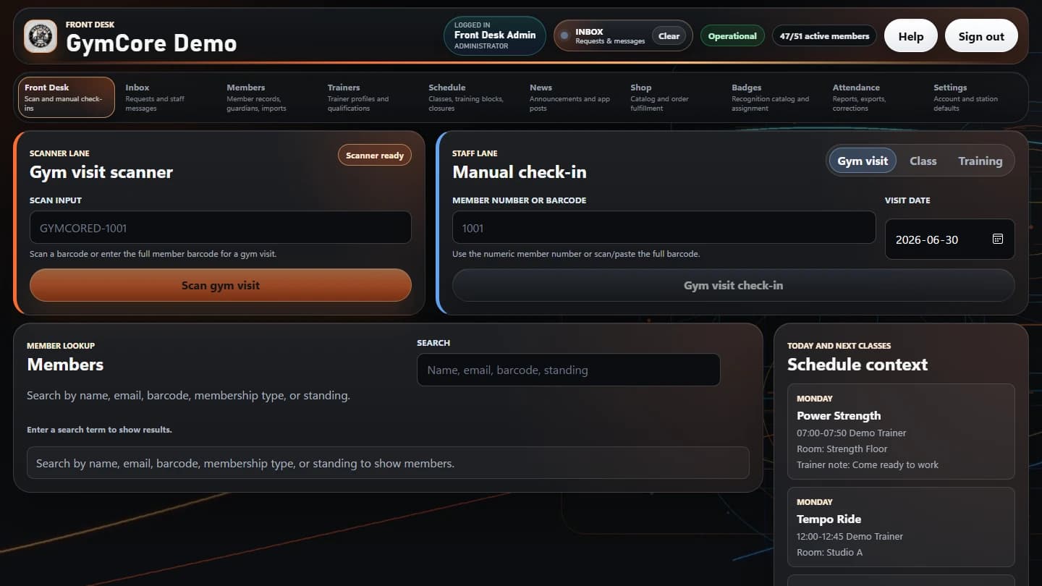
Task: Open the Help page
Action: point(911,36)
